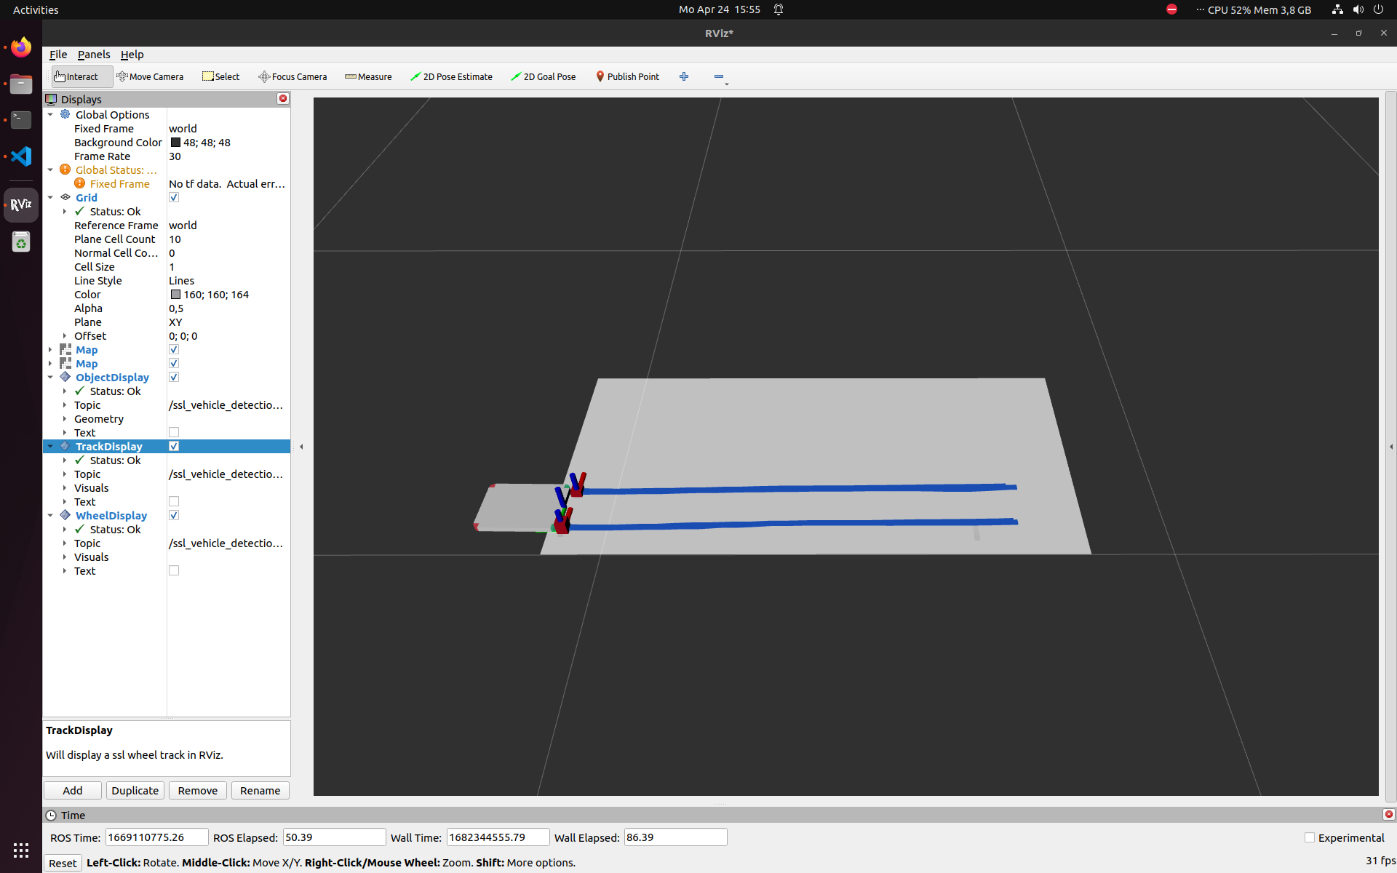Viewport: 1397px width, 873px height.
Task: Expand the Offset property
Action: tap(65, 336)
